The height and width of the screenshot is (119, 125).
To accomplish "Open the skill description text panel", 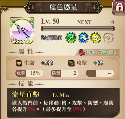I will click(63, 103).
